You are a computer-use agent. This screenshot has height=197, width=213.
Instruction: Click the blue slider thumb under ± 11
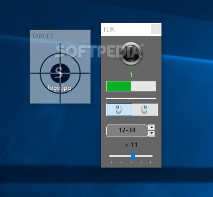click(133, 157)
